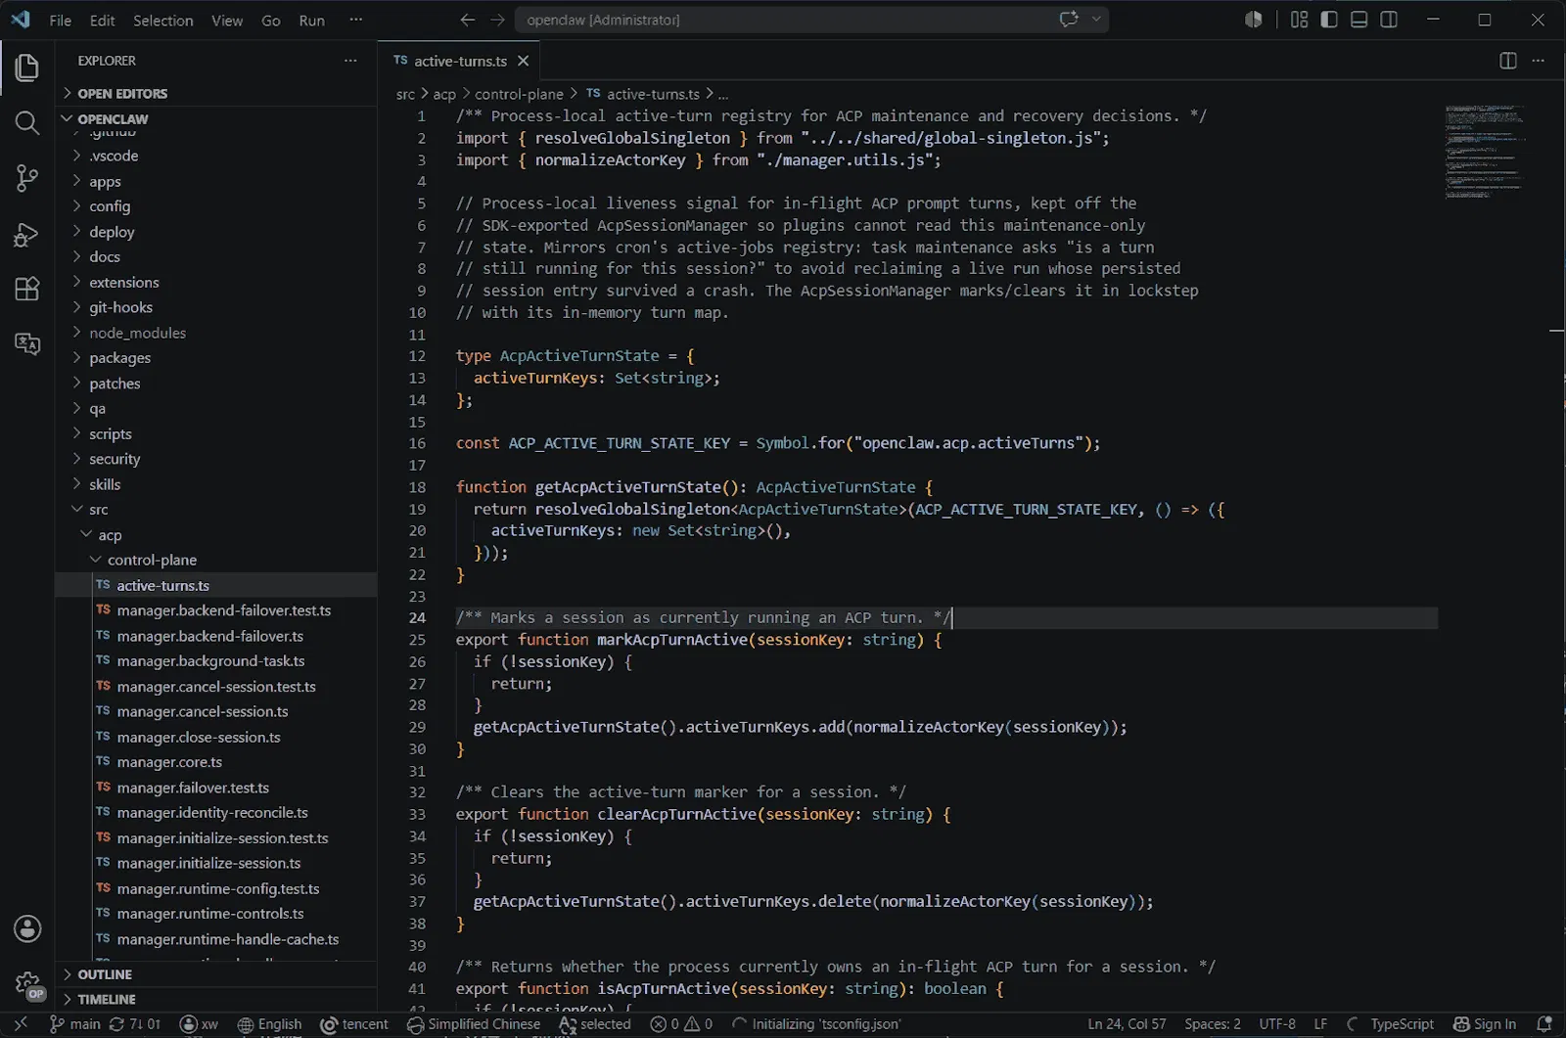Expand the TIMELINE section
Screen dimensions: 1566x1038
click(216, 1000)
